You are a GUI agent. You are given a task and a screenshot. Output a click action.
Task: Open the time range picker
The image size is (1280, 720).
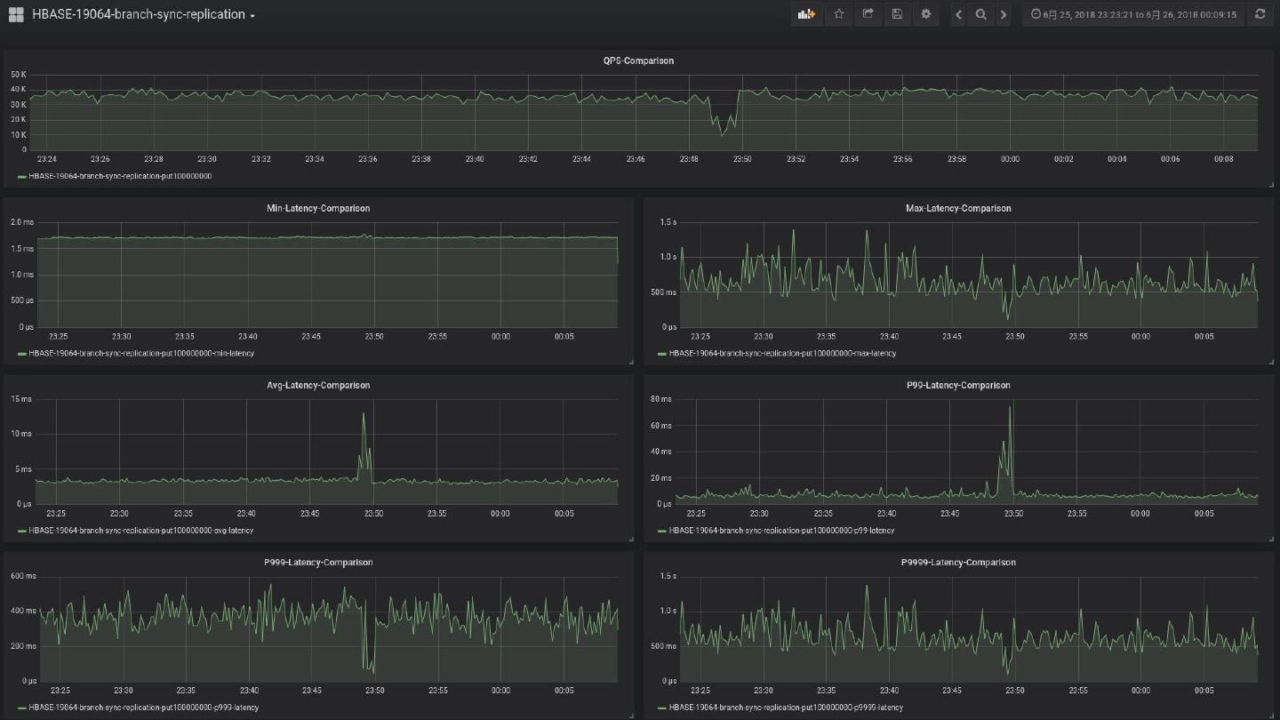[1133, 14]
